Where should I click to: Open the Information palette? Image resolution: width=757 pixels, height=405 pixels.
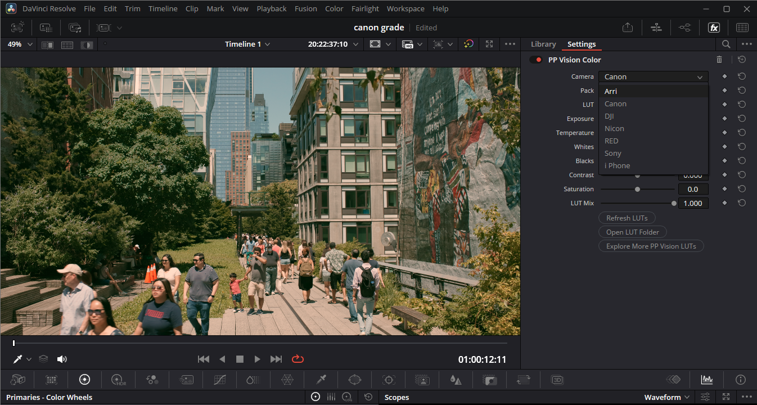tap(741, 380)
